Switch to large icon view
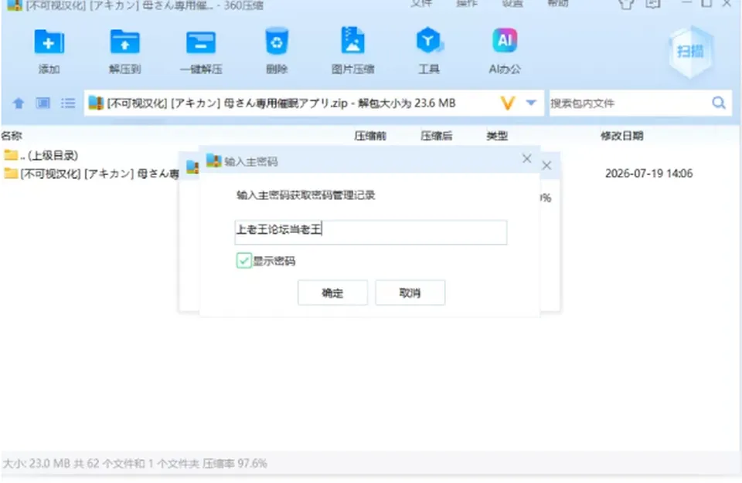The width and height of the screenshot is (742, 483). [x=43, y=103]
